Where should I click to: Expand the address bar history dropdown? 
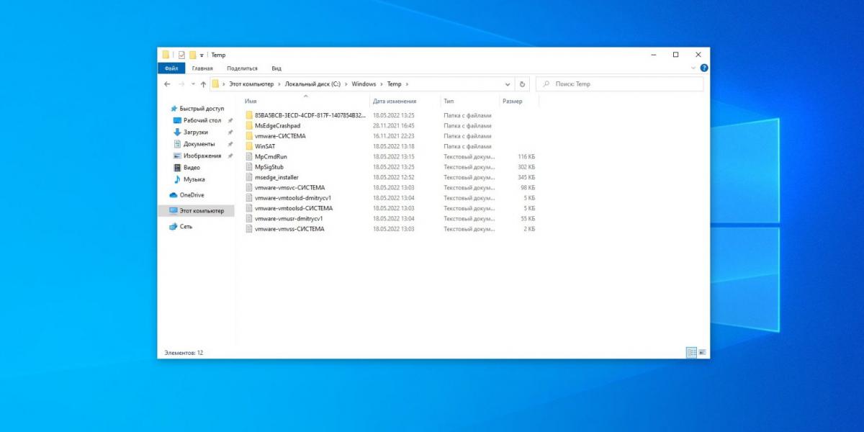coord(508,84)
